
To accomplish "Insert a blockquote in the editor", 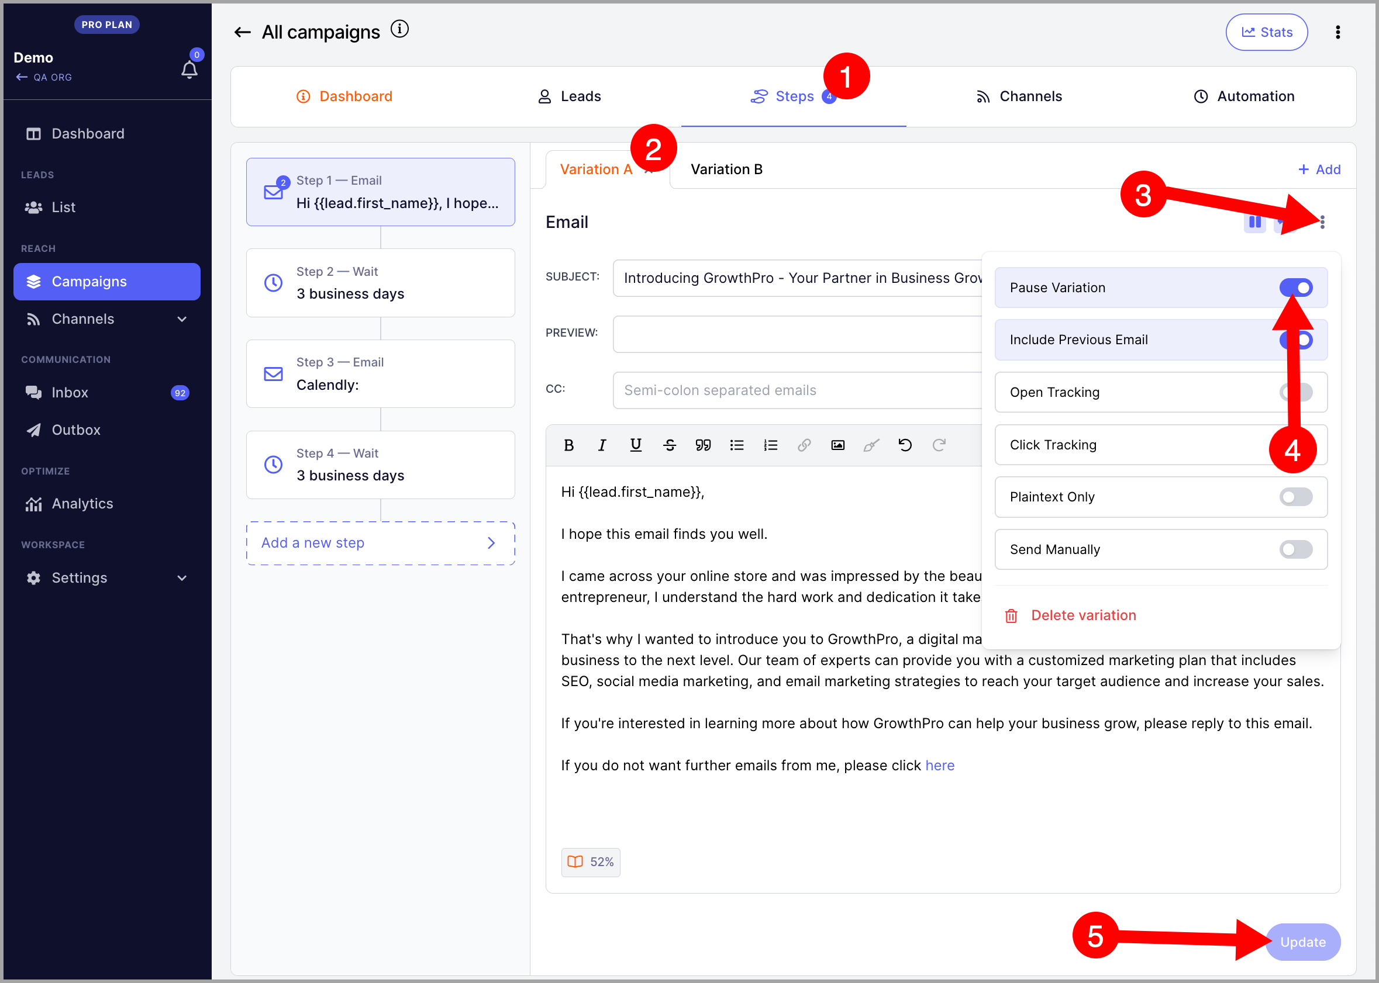I will [703, 445].
